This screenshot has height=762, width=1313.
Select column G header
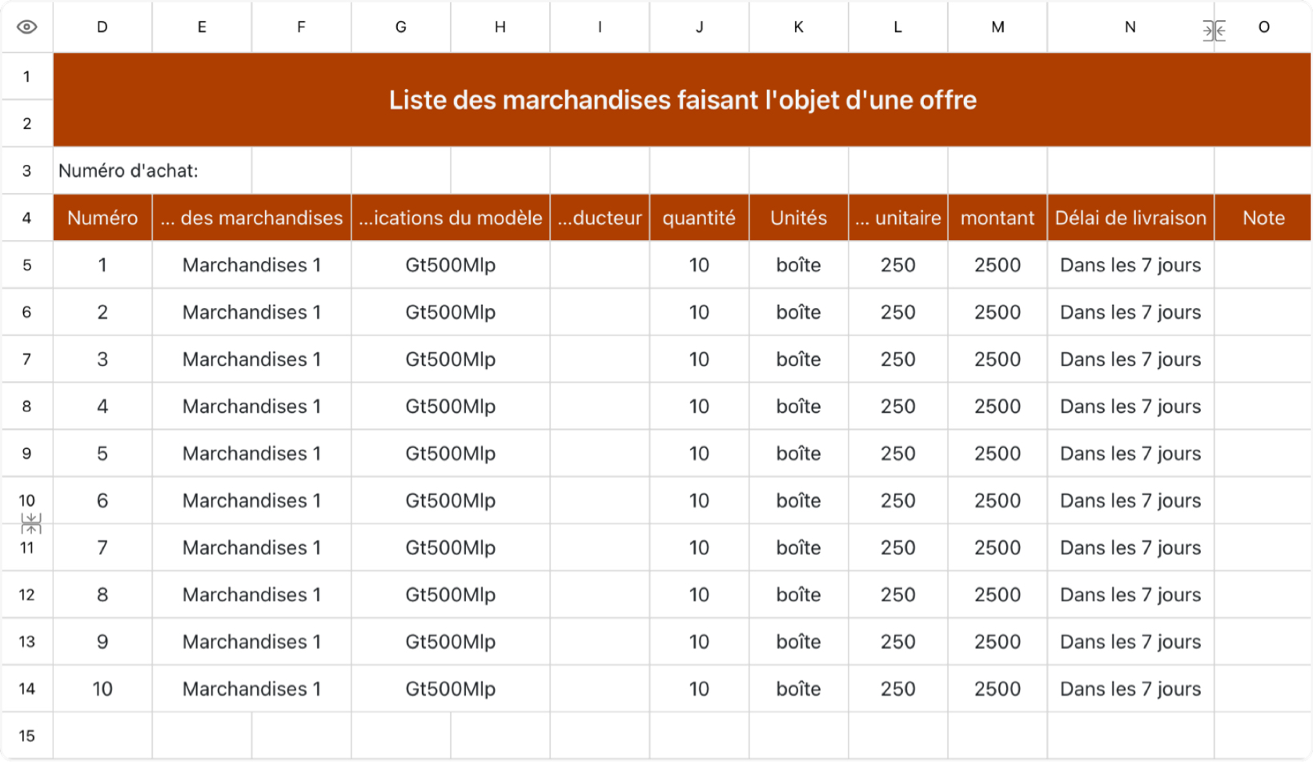(x=401, y=27)
